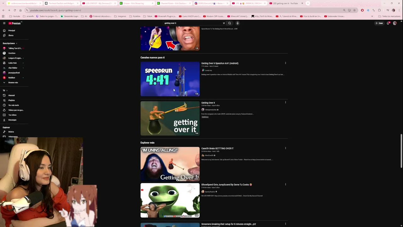
Task: Expand the Suscripciones section
Action: coord(10,43)
